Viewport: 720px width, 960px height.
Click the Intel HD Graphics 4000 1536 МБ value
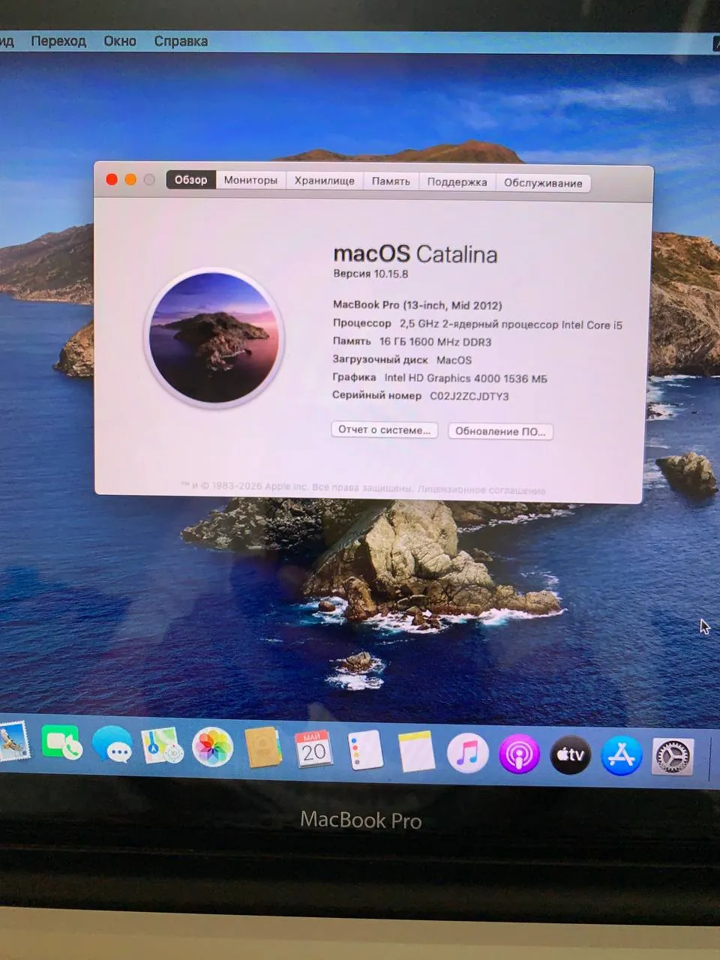(466, 379)
